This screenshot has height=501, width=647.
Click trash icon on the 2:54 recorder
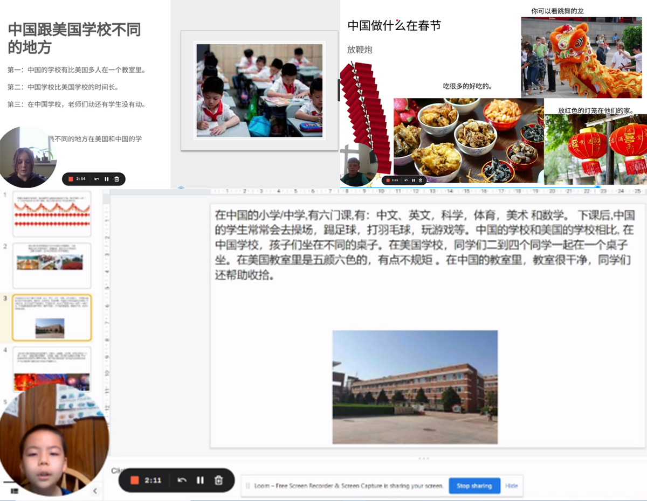tap(117, 179)
